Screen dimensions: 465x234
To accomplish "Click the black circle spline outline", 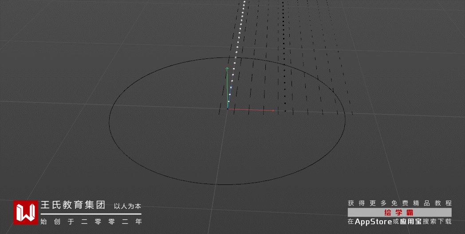I will click(227, 121).
